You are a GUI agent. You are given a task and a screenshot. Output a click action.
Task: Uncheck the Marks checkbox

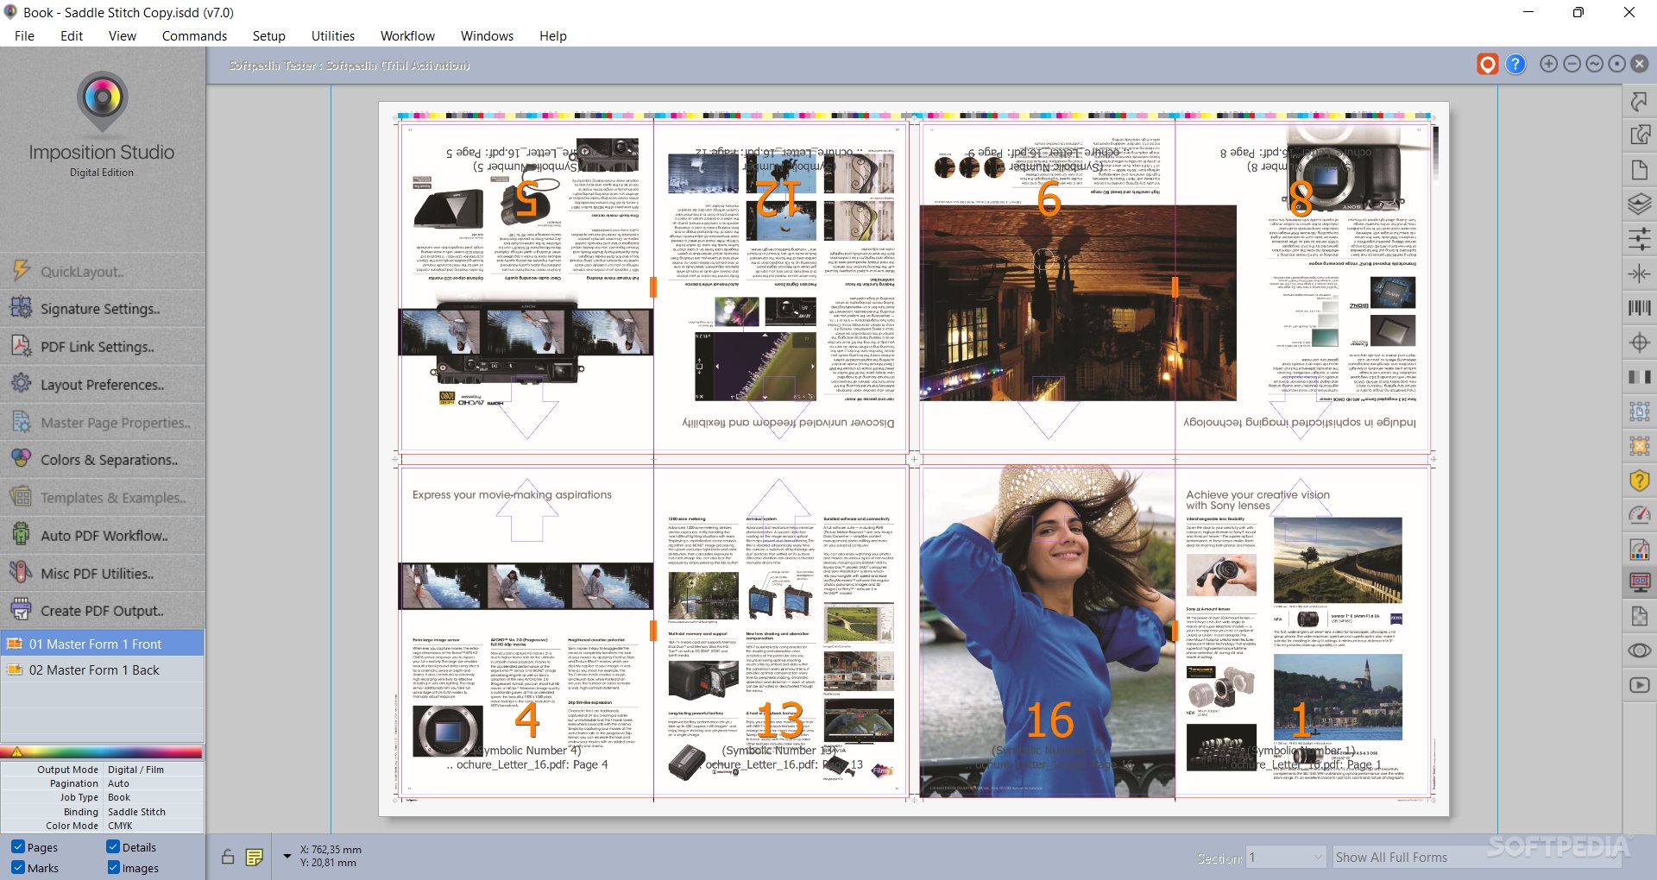18,868
